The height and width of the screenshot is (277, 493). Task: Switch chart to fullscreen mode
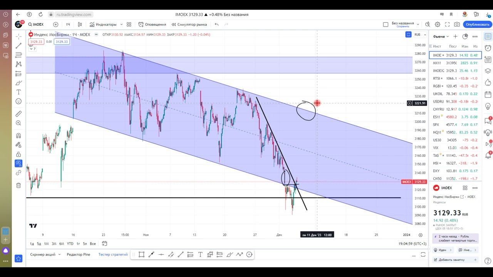tap(447, 24)
